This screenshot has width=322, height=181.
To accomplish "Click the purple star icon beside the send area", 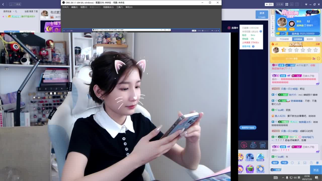I will pos(317,163).
